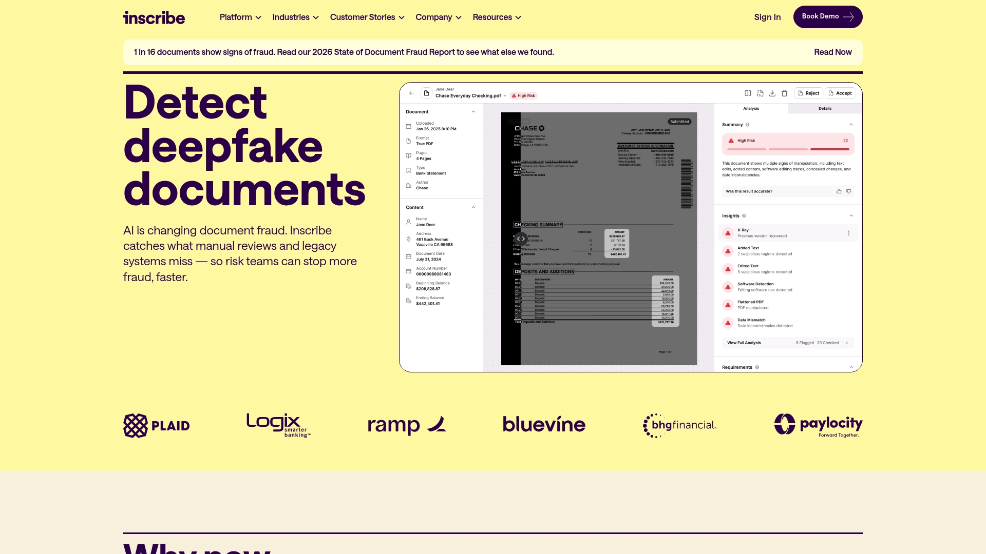This screenshot has width=986, height=554.
Task: Collapse the Insights section
Action: 851,215
